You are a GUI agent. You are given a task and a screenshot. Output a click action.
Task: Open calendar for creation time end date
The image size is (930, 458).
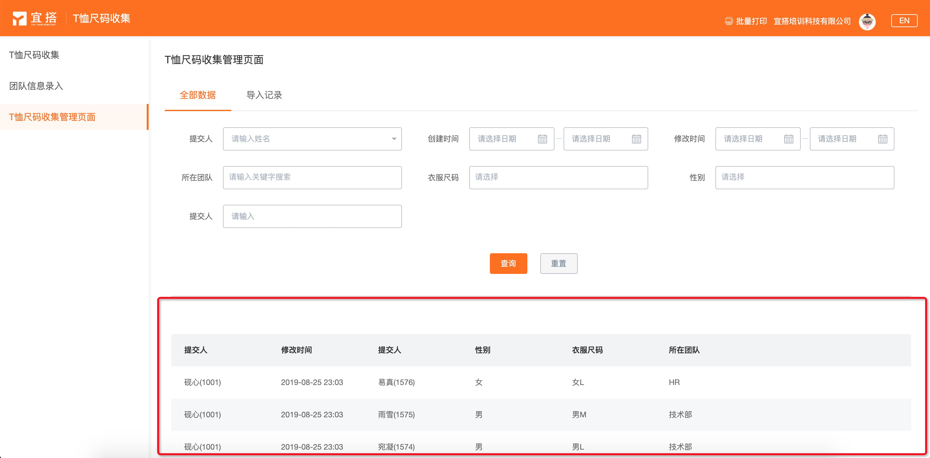pos(636,139)
